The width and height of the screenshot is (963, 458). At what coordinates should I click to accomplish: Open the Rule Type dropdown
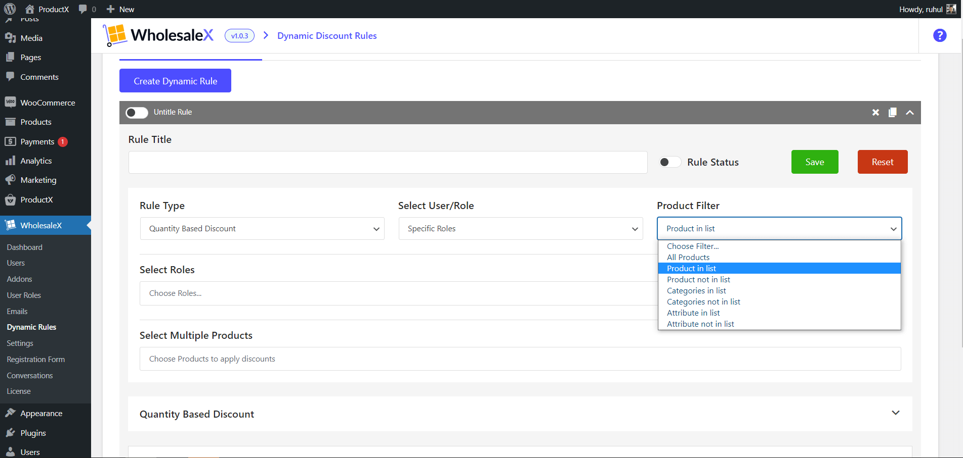(262, 229)
